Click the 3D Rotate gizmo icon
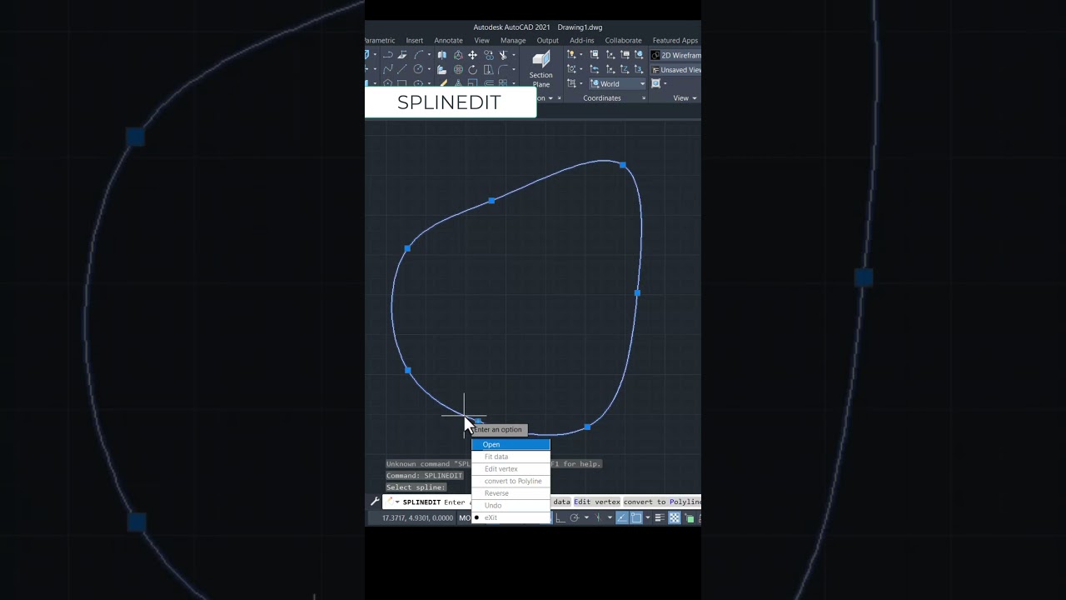Image resolution: width=1066 pixels, height=600 pixels. 458,69
